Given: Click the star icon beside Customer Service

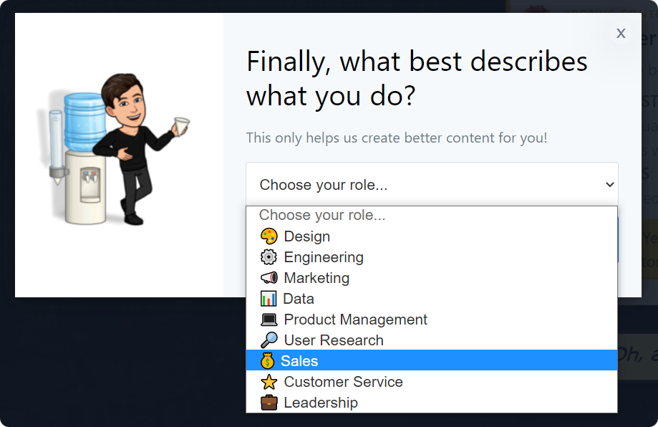Looking at the screenshot, I should (x=268, y=382).
